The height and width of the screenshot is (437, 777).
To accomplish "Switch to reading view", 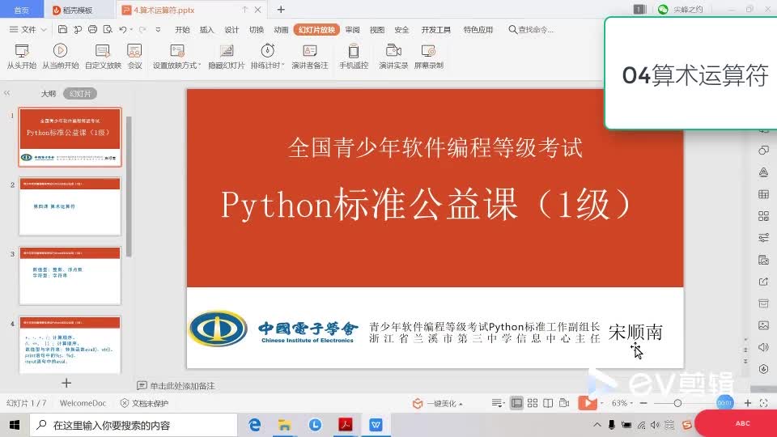I will [548, 403].
